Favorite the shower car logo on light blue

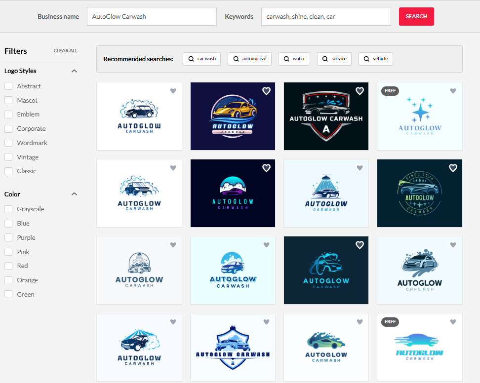(360, 168)
